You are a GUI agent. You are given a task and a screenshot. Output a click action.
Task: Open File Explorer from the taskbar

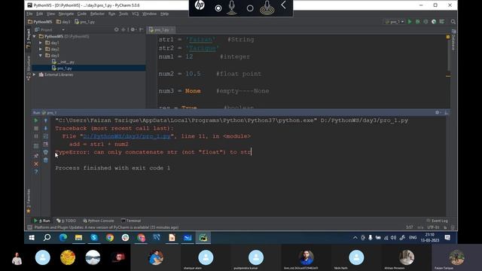coord(78,238)
